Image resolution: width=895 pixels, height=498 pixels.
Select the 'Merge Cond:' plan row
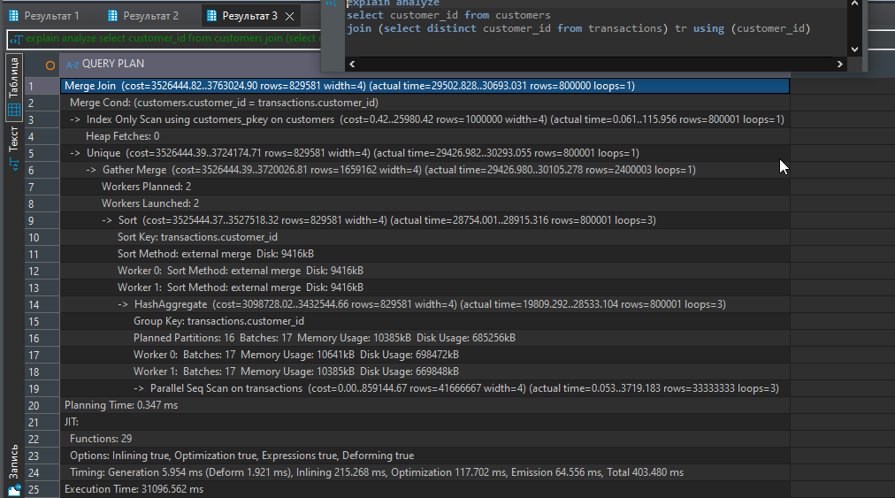(x=425, y=103)
